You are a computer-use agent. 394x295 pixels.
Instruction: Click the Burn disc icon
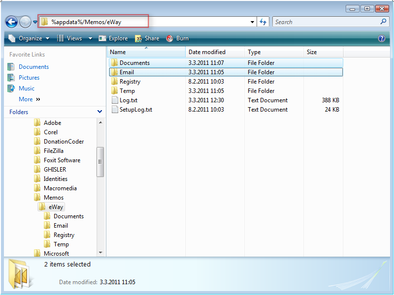[169, 38]
